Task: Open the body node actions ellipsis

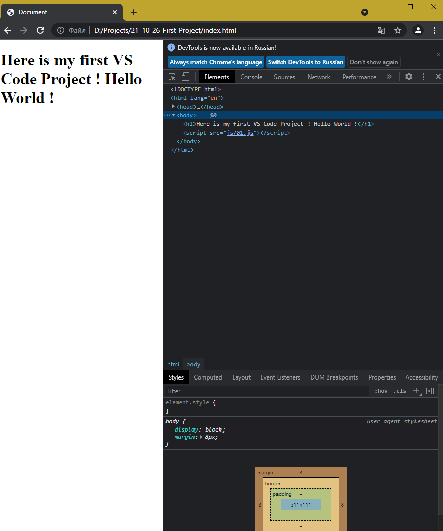Action: 167,115
